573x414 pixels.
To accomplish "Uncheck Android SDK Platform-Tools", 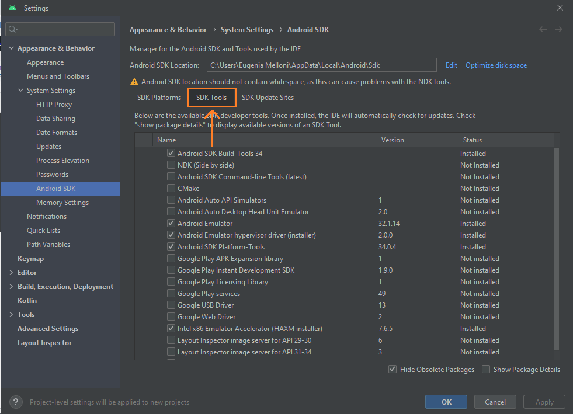I will click(171, 246).
